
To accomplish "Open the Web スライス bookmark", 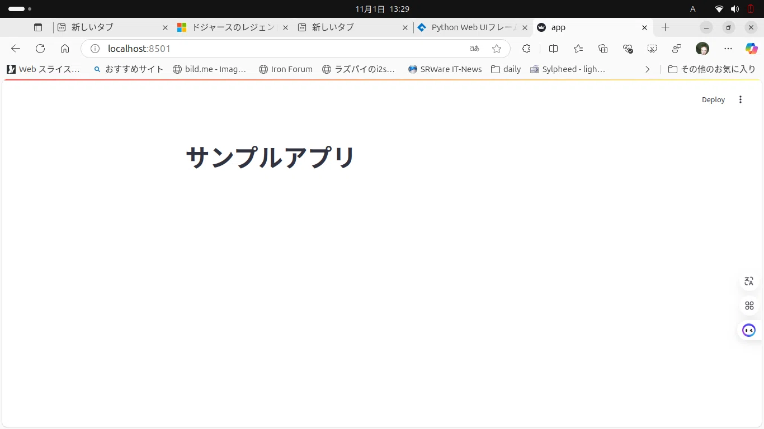I will pos(44,69).
